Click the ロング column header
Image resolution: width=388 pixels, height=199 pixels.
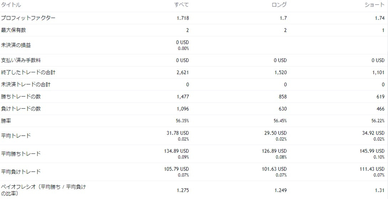[x=279, y=5]
